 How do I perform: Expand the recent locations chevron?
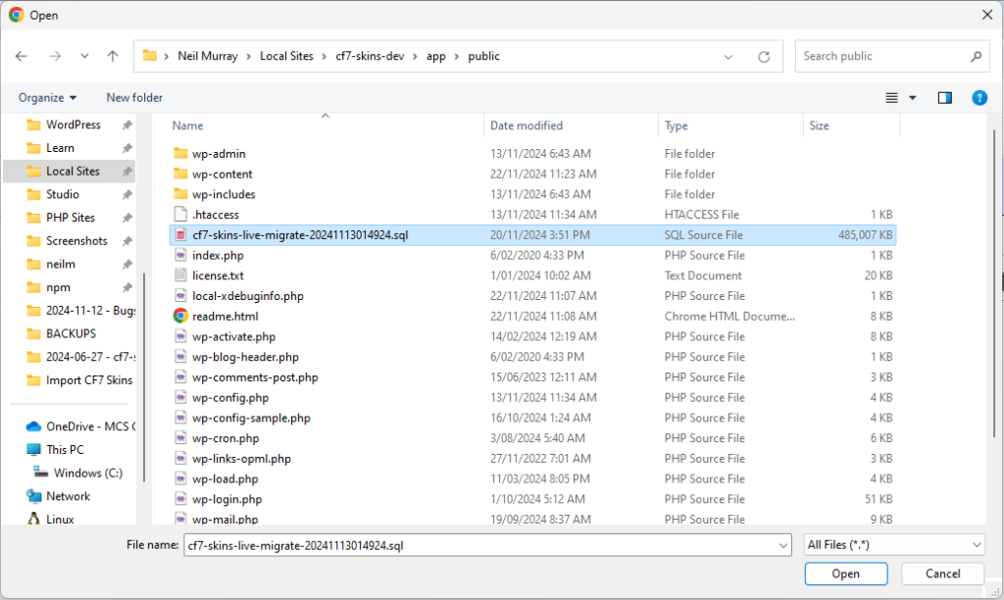click(84, 57)
